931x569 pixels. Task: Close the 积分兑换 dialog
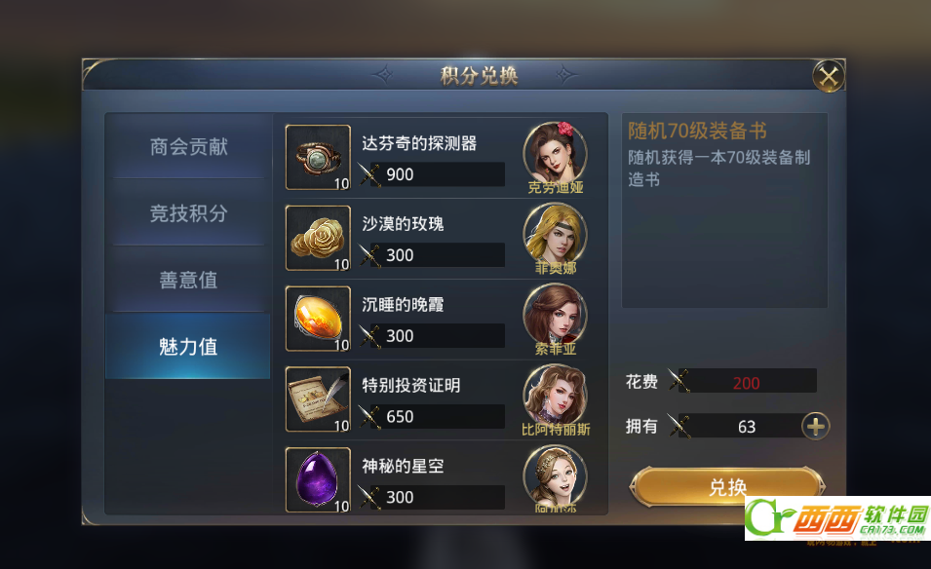(829, 76)
